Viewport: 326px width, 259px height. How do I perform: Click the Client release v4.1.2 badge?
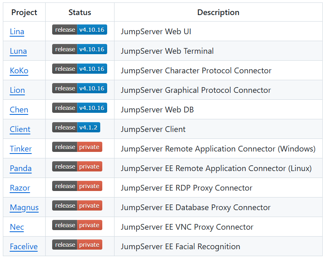pyautogui.click(x=76, y=127)
